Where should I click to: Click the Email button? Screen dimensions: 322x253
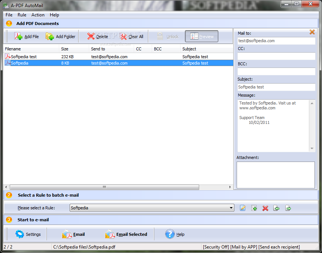pyautogui.click(x=73, y=234)
